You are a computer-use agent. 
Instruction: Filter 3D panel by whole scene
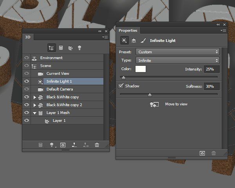pyautogui.click(x=52, y=48)
